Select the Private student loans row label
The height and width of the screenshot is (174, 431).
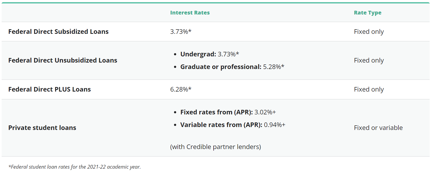(42, 128)
